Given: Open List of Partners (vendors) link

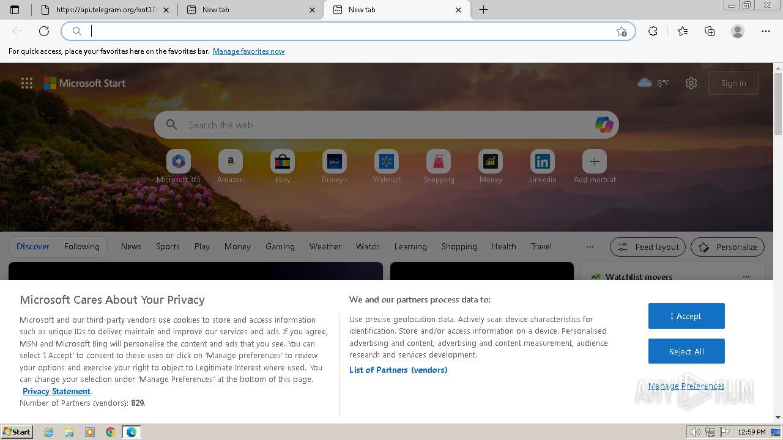Looking at the screenshot, I should tap(398, 370).
